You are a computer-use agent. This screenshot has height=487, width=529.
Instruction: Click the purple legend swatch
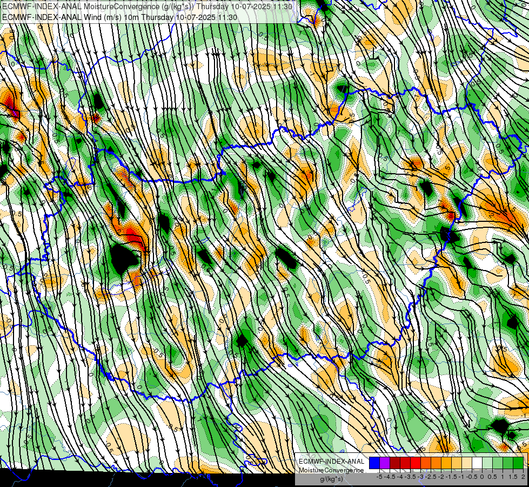pyautogui.click(x=385, y=463)
